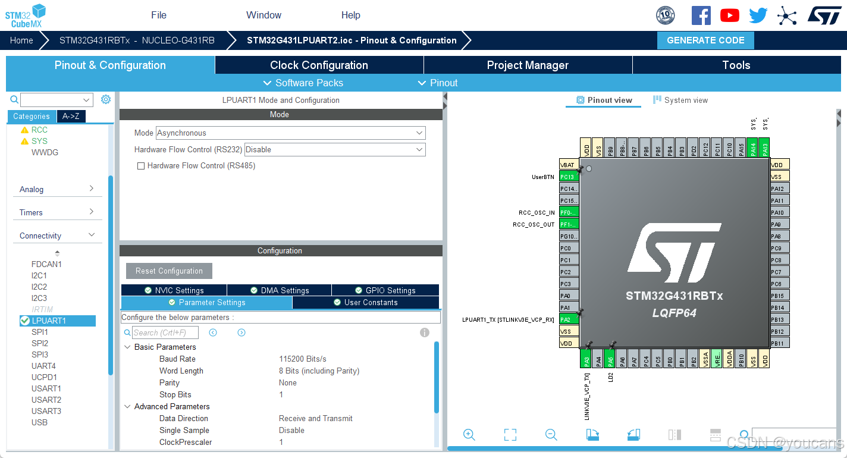Click the parameter Search (Ctrl+F) field
The image size is (847, 458).
click(x=165, y=332)
